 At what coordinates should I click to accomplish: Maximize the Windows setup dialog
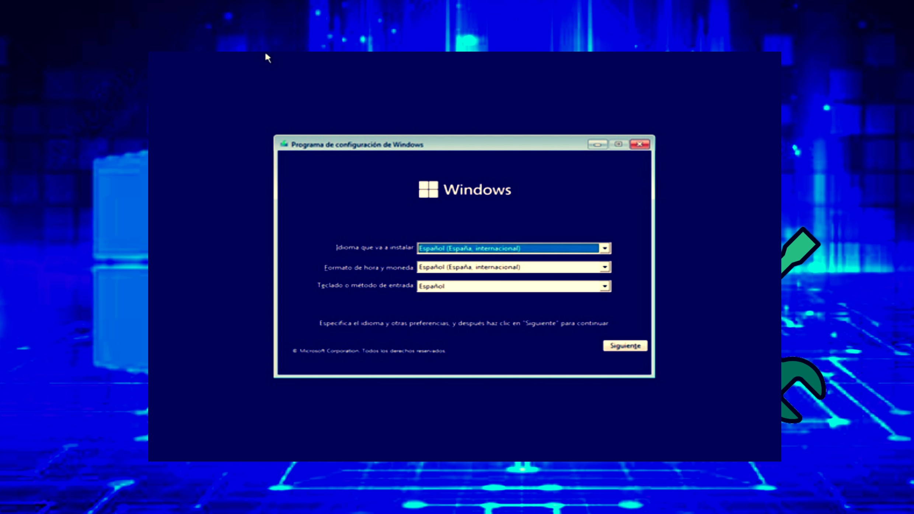click(618, 144)
